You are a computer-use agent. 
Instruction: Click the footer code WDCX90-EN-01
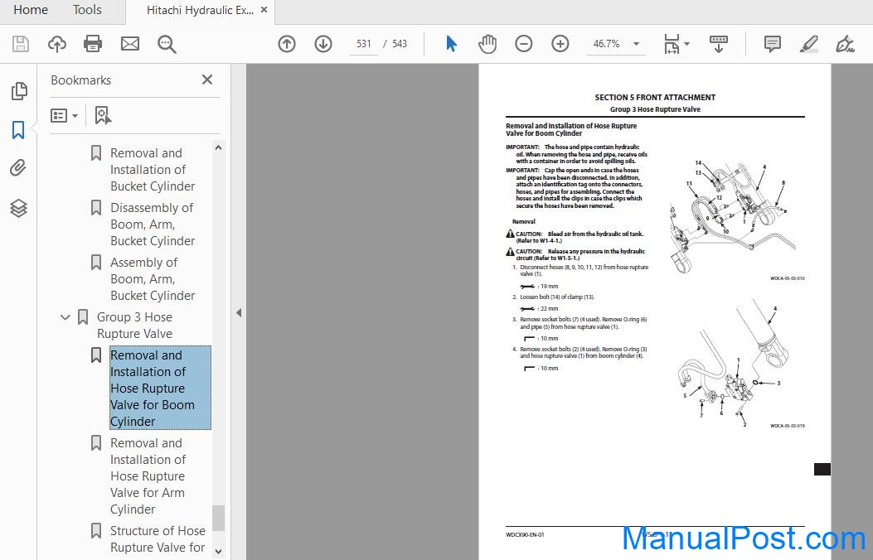pos(525,535)
